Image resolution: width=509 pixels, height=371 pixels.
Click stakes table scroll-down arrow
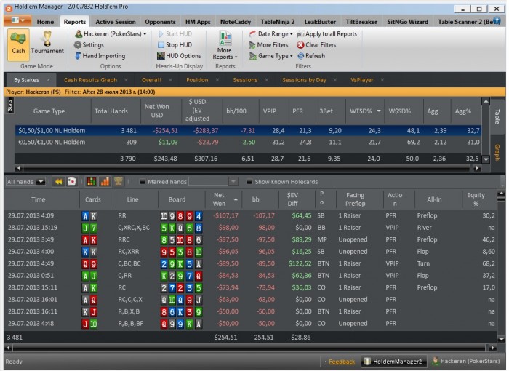click(486, 159)
